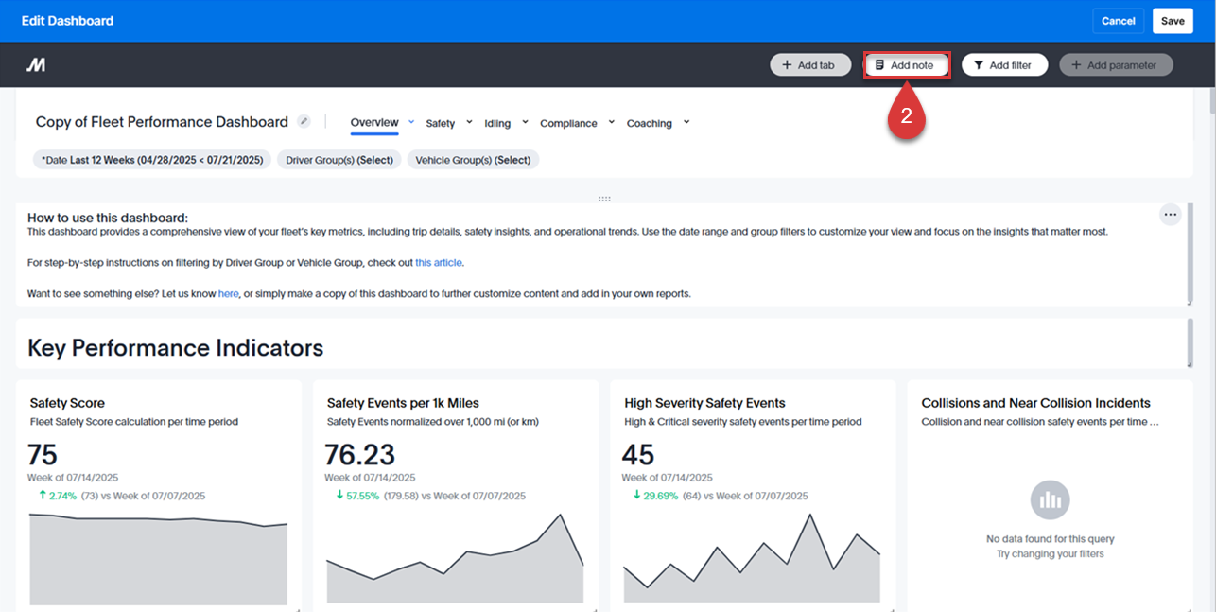1216x612 pixels.
Task: Click the no-data chart icon in Collisions card
Action: pos(1050,500)
